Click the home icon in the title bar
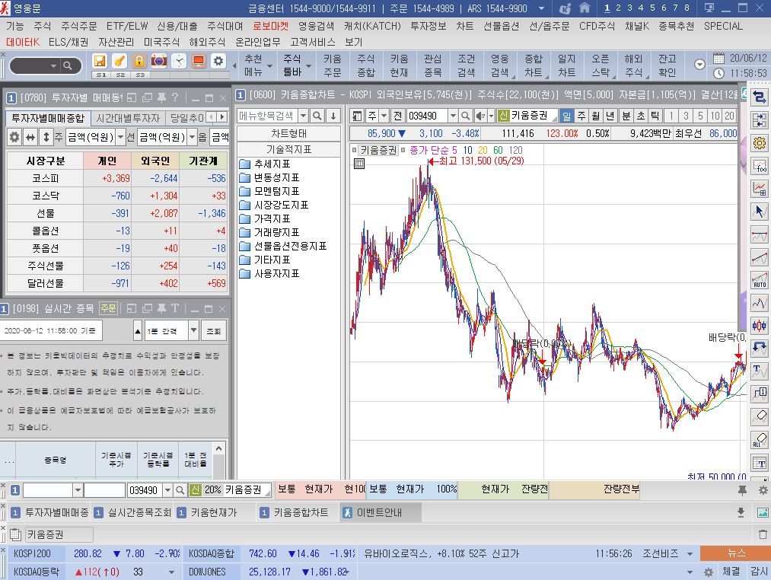This screenshot has height=580, width=771. pyautogui.click(x=585, y=8)
